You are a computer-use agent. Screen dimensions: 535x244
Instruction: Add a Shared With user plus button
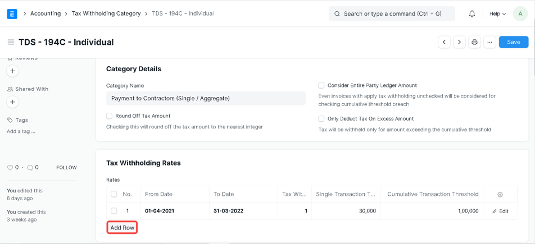(13, 102)
